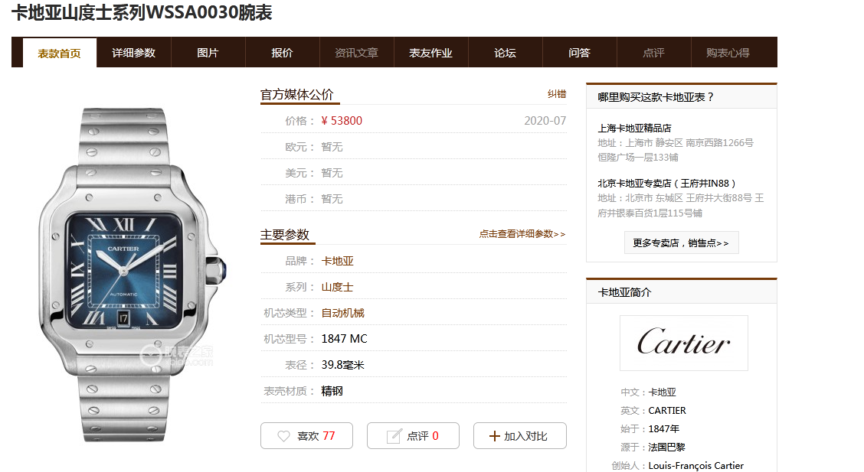The height and width of the screenshot is (472, 864).
Task: Open the 问答 tab
Action: [x=579, y=53]
